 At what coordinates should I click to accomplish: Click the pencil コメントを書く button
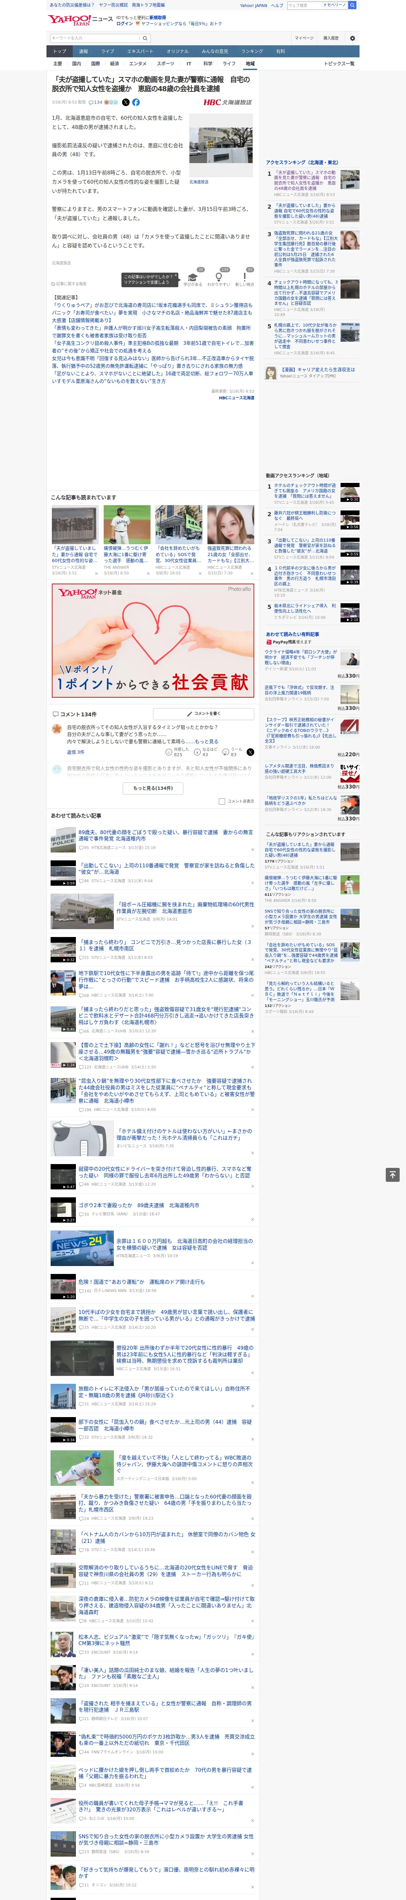[203, 714]
